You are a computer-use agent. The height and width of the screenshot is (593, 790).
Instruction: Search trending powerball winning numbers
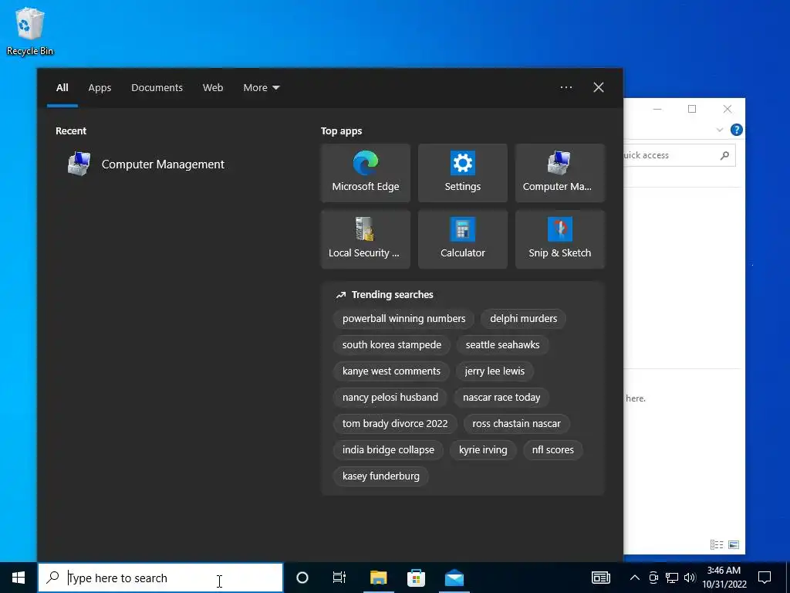[x=403, y=319]
